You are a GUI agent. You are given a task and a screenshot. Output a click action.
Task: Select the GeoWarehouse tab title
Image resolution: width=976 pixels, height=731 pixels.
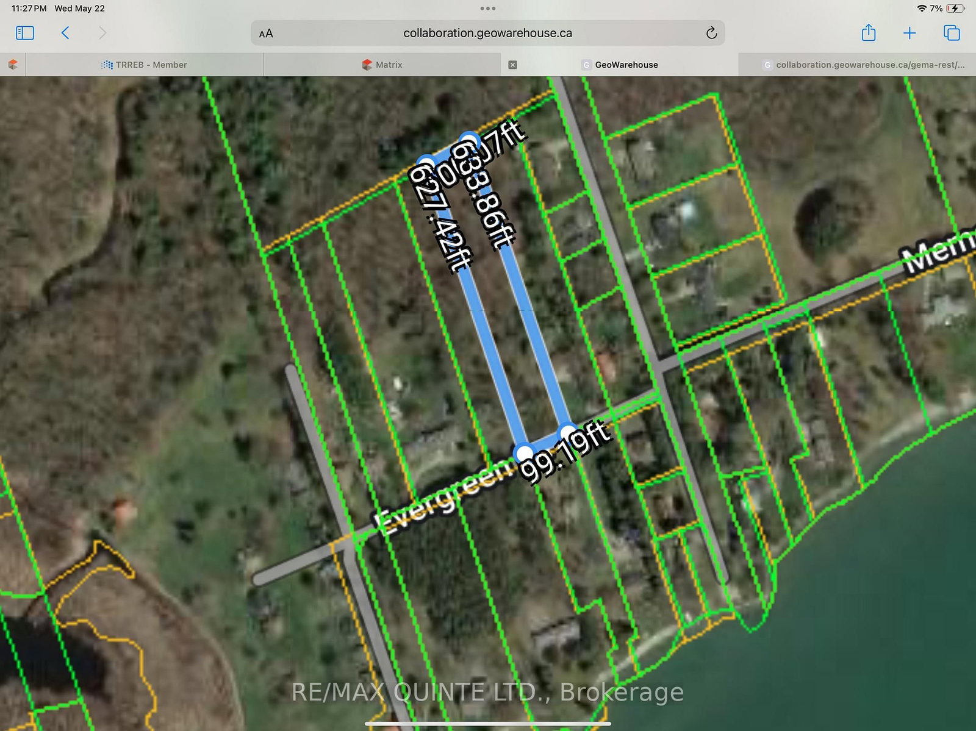click(x=626, y=65)
